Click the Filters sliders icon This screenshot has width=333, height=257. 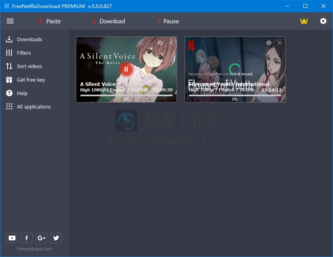[9, 53]
